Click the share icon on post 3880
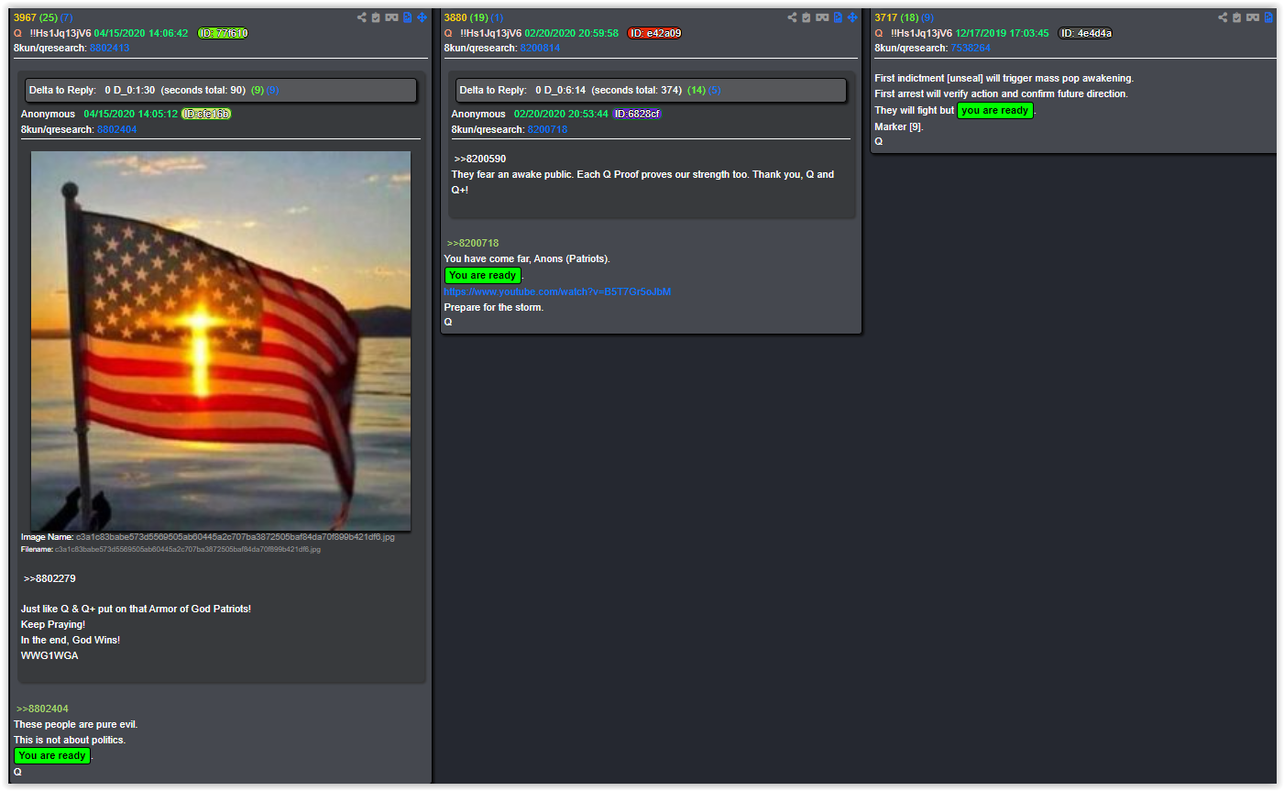The width and height of the screenshot is (1284, 791). click(793, 17)
